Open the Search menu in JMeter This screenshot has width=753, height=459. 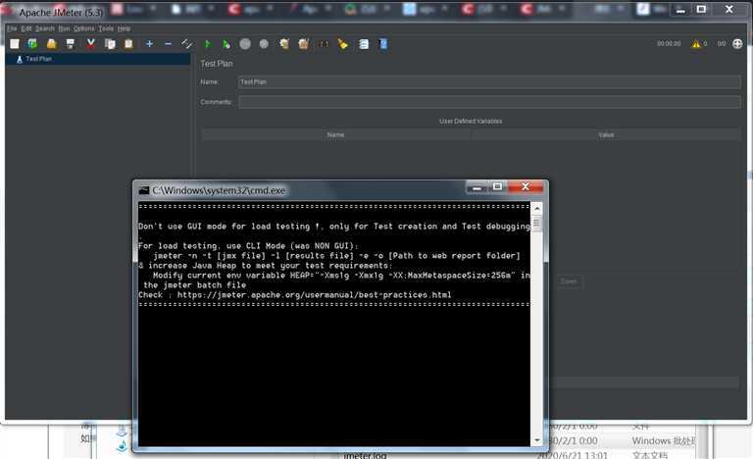point(45,28)
